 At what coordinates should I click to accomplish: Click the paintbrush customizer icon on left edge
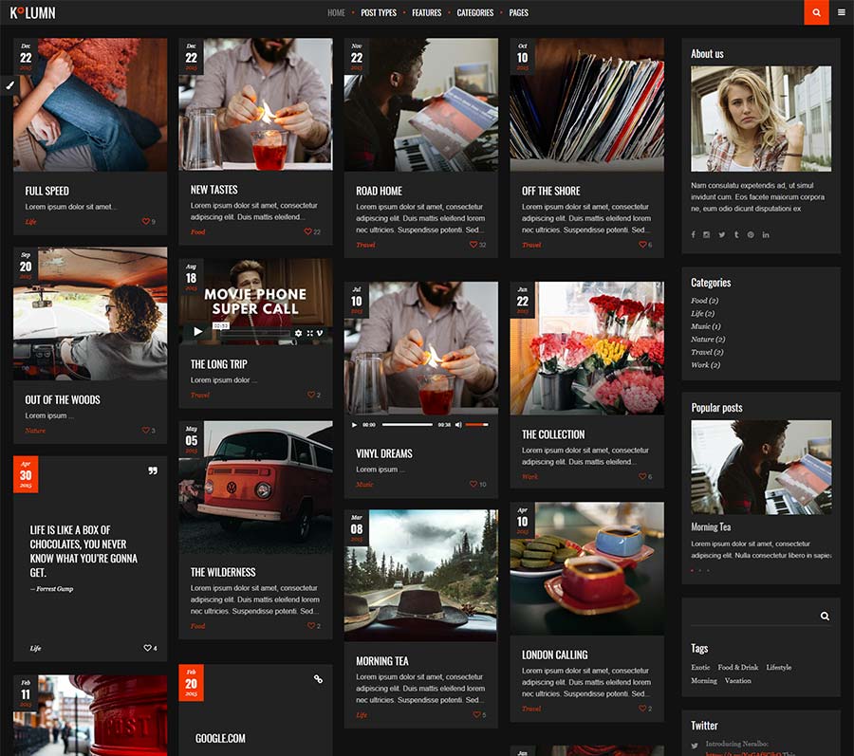(x=9, y=84)
